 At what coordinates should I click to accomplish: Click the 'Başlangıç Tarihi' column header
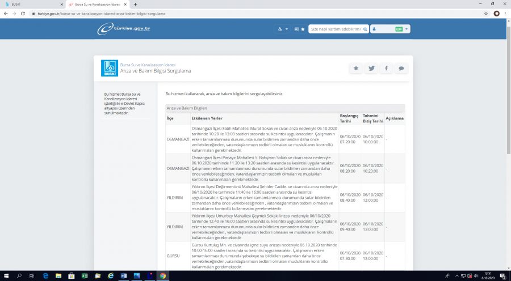pyautogui.click(x=349, y=118)
